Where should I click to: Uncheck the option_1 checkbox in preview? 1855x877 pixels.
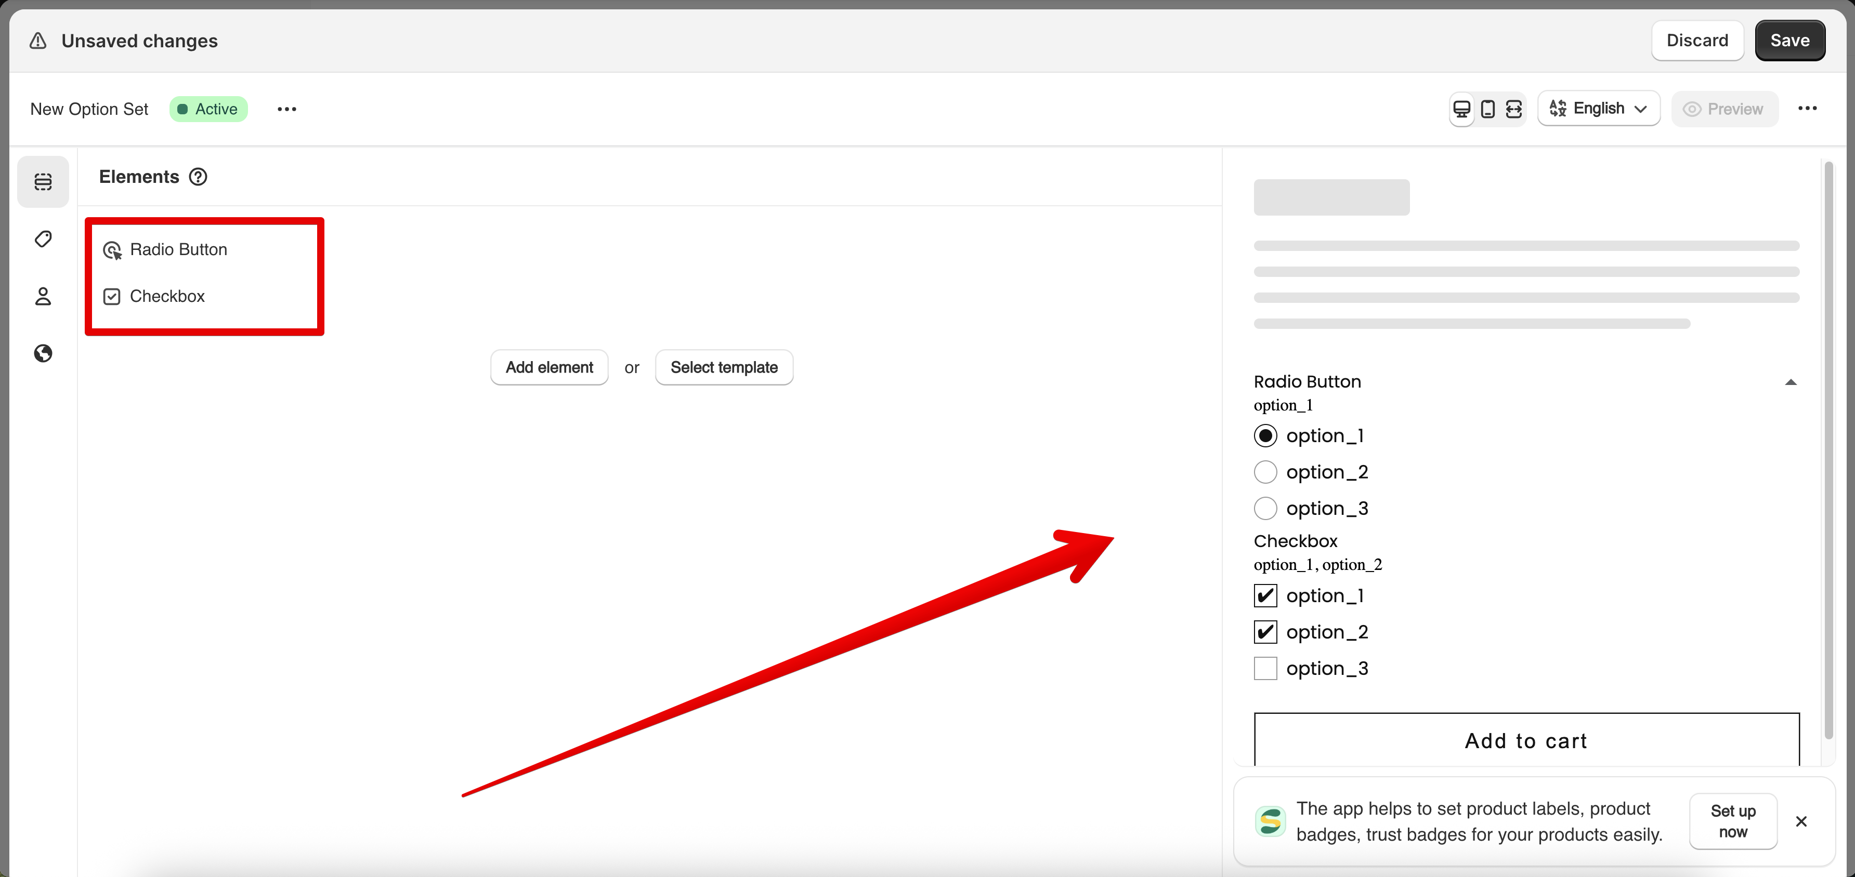tap(1265, 596)
